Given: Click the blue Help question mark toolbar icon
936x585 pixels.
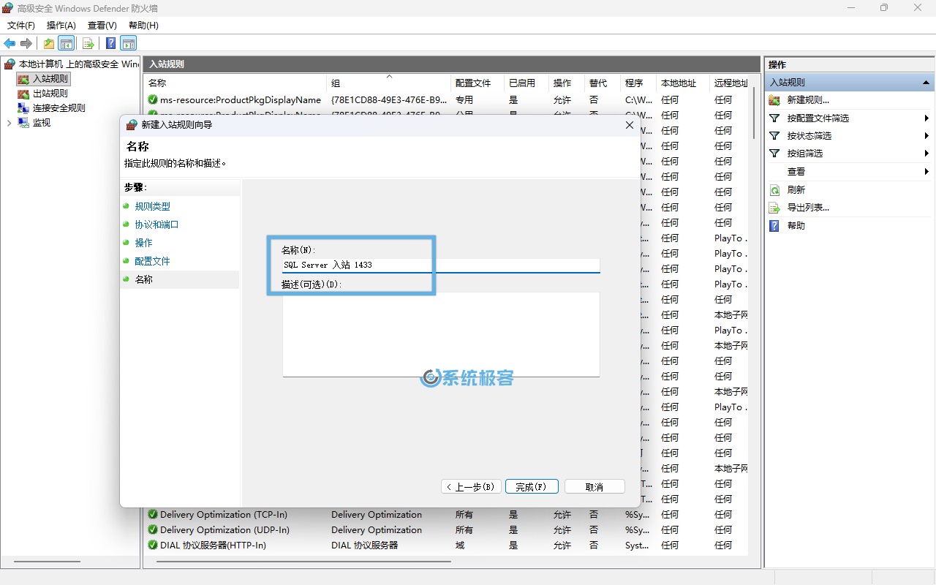Looking at the screenshot, I should (110, 44).
